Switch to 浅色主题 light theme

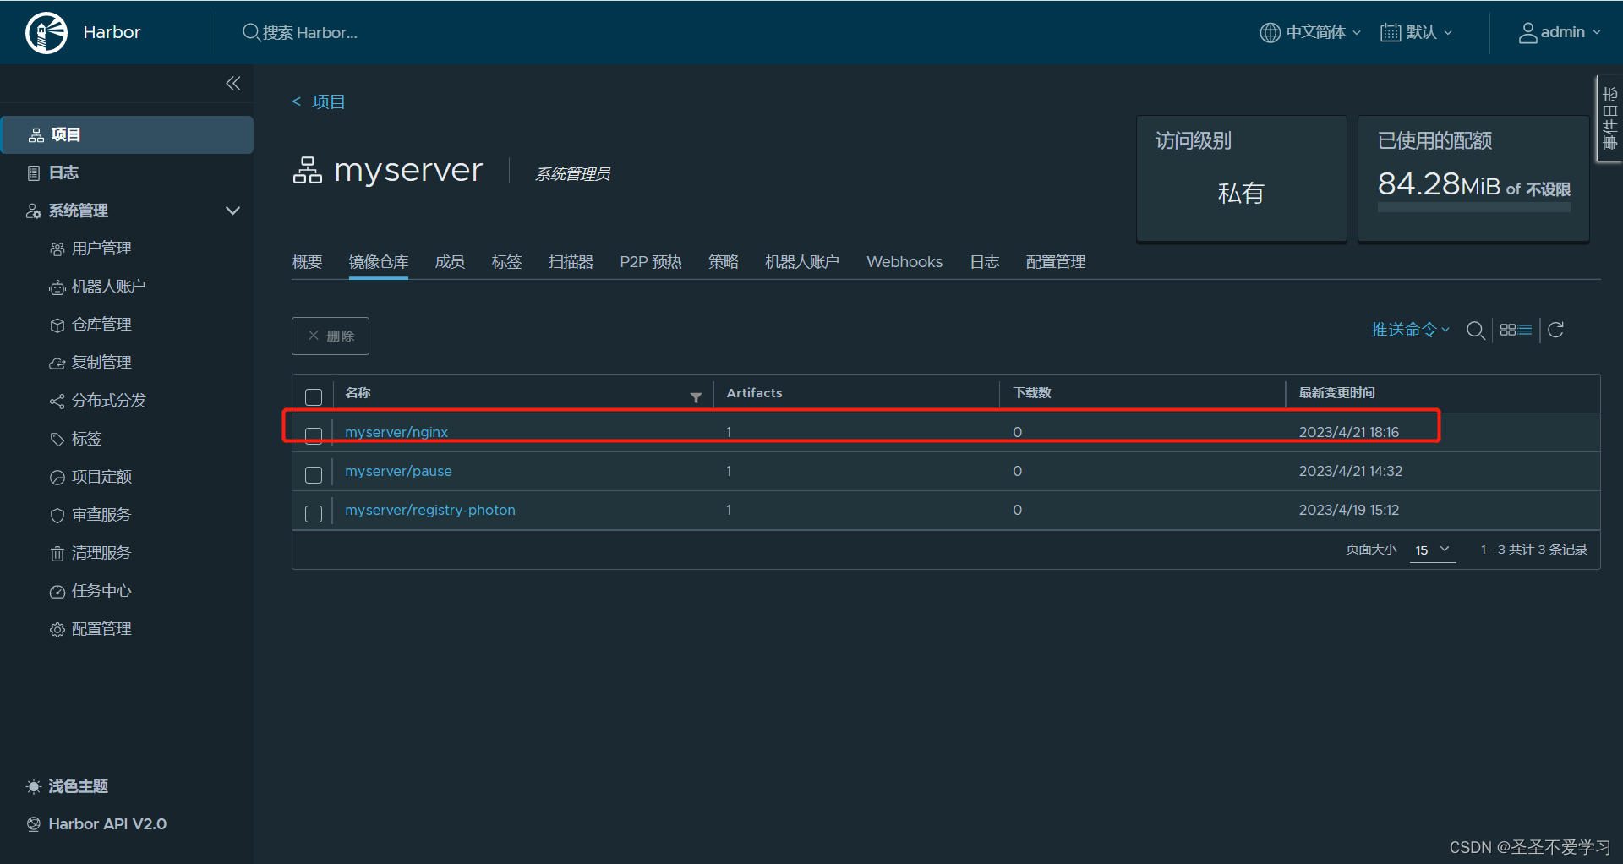point(68,786)
